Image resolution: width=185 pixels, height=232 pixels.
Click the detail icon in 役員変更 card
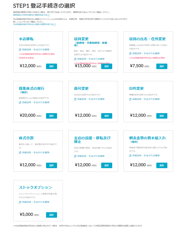(75, 59)
